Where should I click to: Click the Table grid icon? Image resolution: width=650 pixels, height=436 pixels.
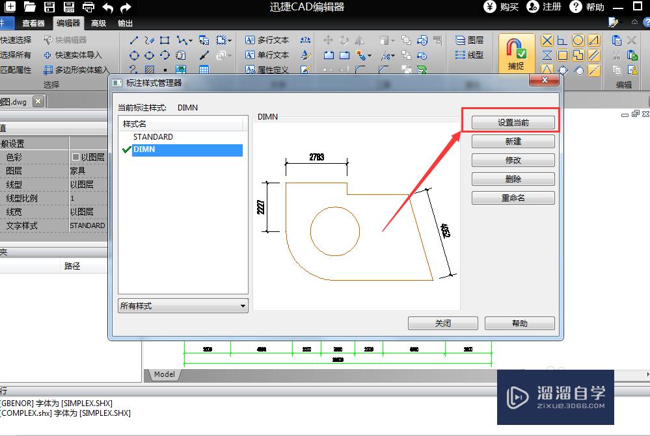(x=204, y=70)
